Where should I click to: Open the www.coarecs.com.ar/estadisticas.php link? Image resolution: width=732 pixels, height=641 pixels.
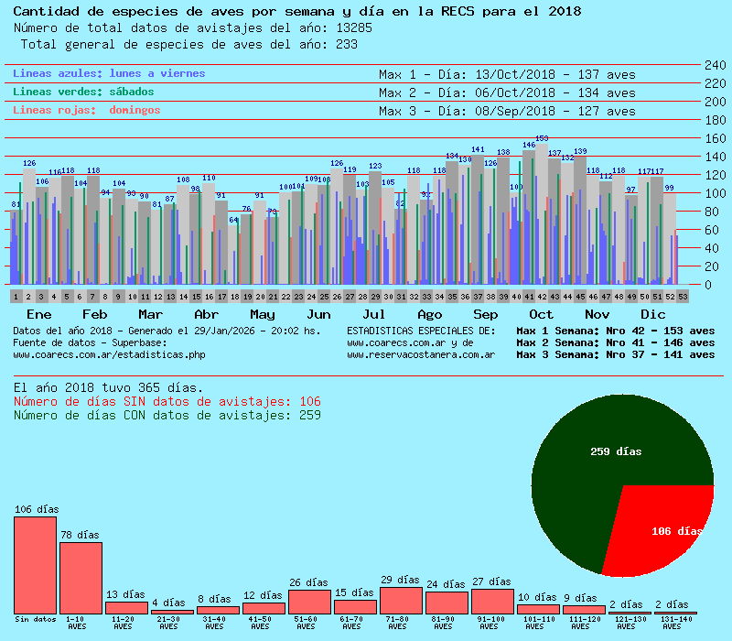tap(109, 354)
